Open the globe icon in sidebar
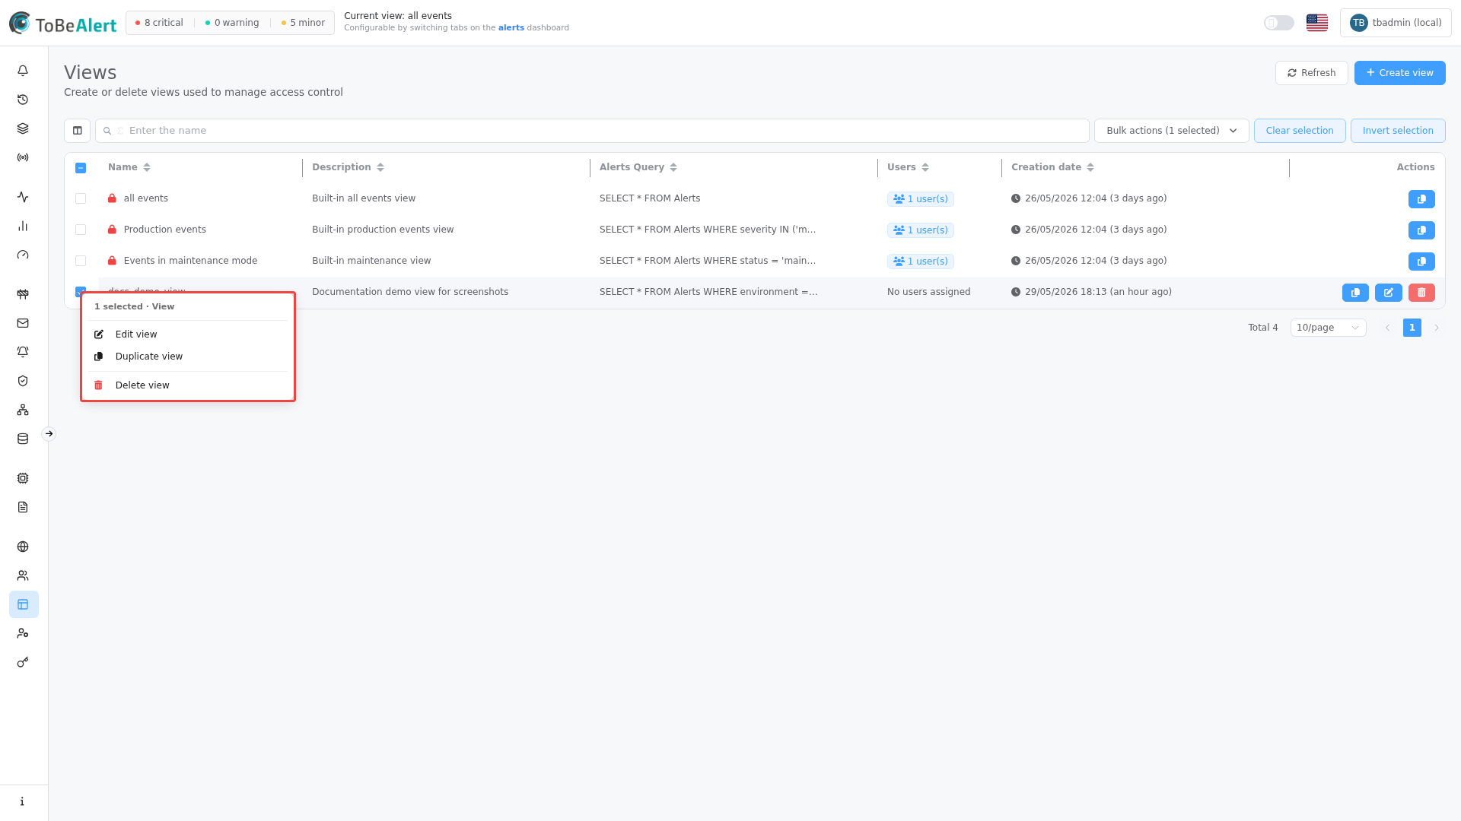The height and width of the screenshot is (821, 1461). 23,547
